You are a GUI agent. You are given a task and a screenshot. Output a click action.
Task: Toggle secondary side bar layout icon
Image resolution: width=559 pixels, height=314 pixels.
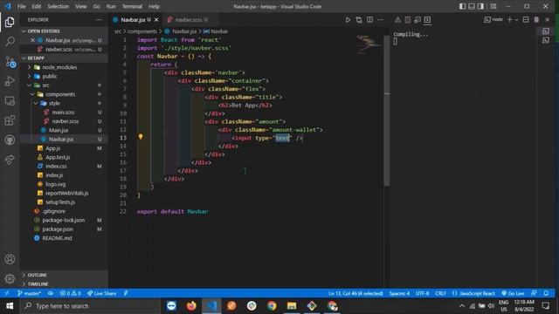480,6
